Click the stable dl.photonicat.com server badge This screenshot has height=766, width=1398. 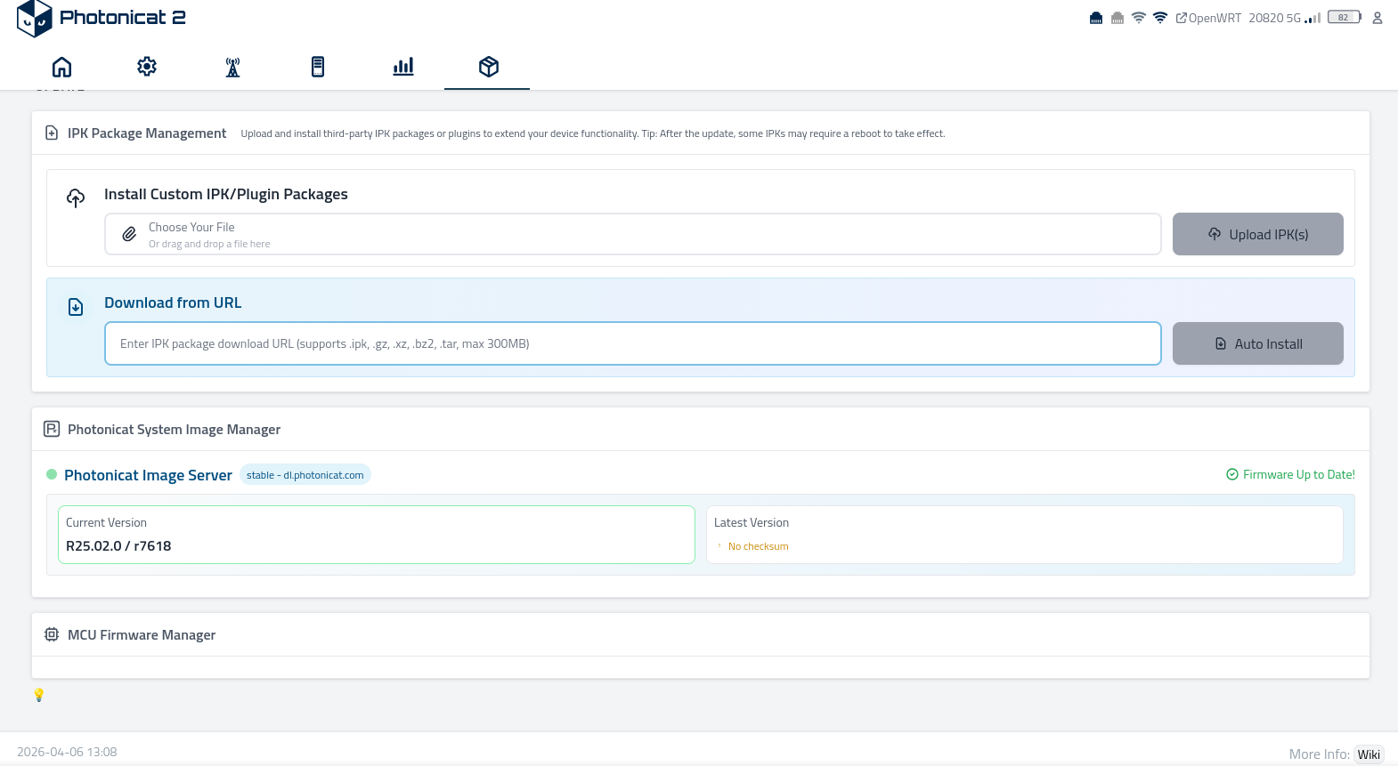point(305,475)
